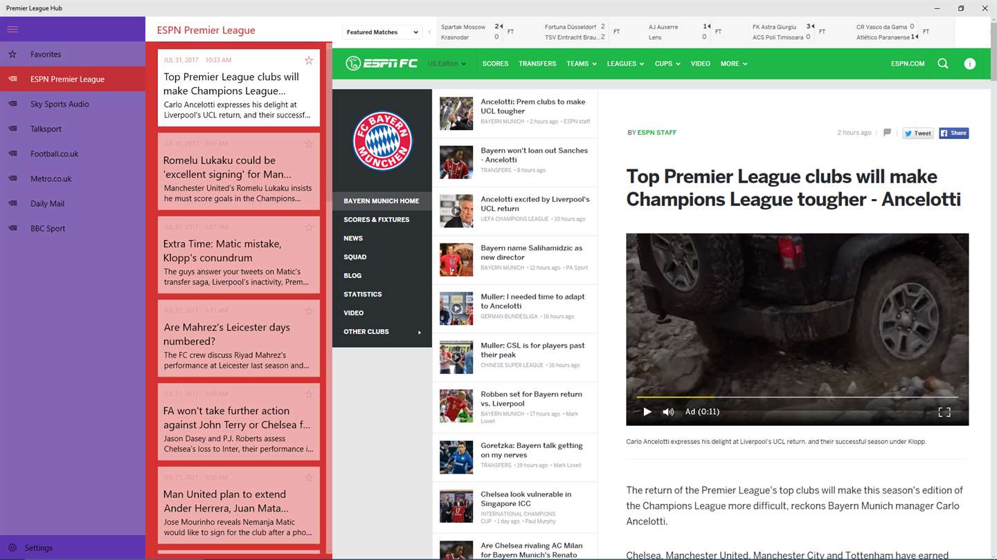Open VIDEO in ESPN top navigation
The height and width of the screenshot is (560, 997).
coord(701,64)
